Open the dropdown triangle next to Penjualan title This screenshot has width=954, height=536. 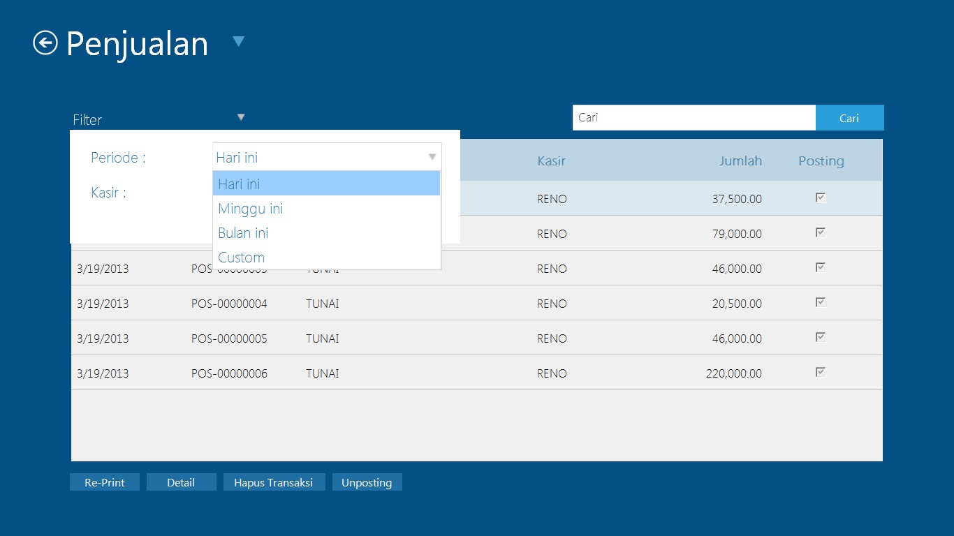point(238,42)
